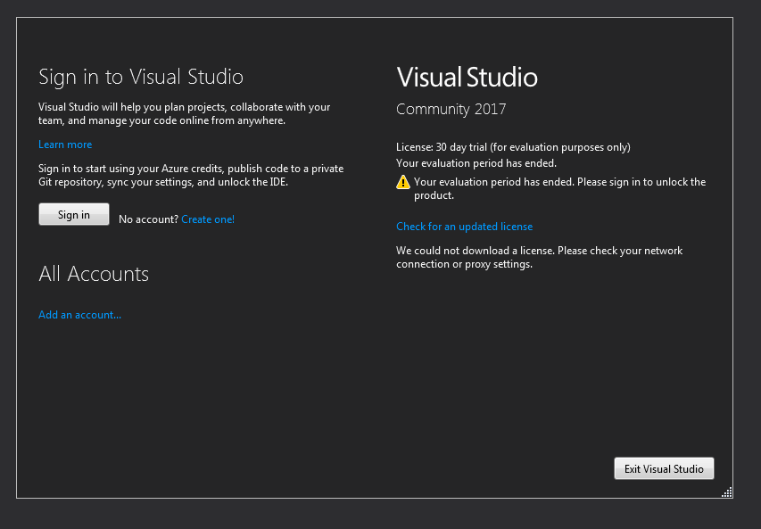Click the We could not download a license message
The height and width of the screenshot is (529, 761).
[x=539, y=257]
